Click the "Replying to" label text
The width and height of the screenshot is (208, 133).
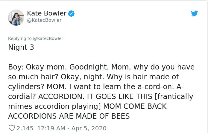coord(20,38)
